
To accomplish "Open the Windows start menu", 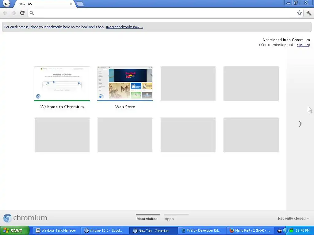I will click(14, 230).
